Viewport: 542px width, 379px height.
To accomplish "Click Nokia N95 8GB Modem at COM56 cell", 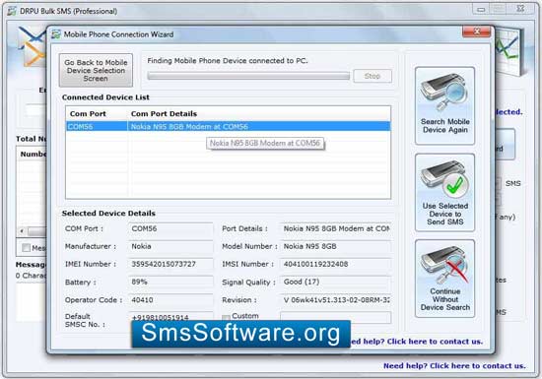I will pyautogui.click(x=259, y=126).
